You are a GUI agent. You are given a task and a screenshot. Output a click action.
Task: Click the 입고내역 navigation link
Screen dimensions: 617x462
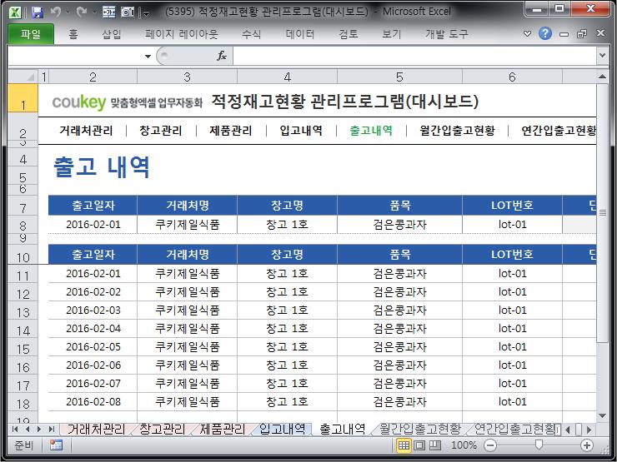[301, 131]
